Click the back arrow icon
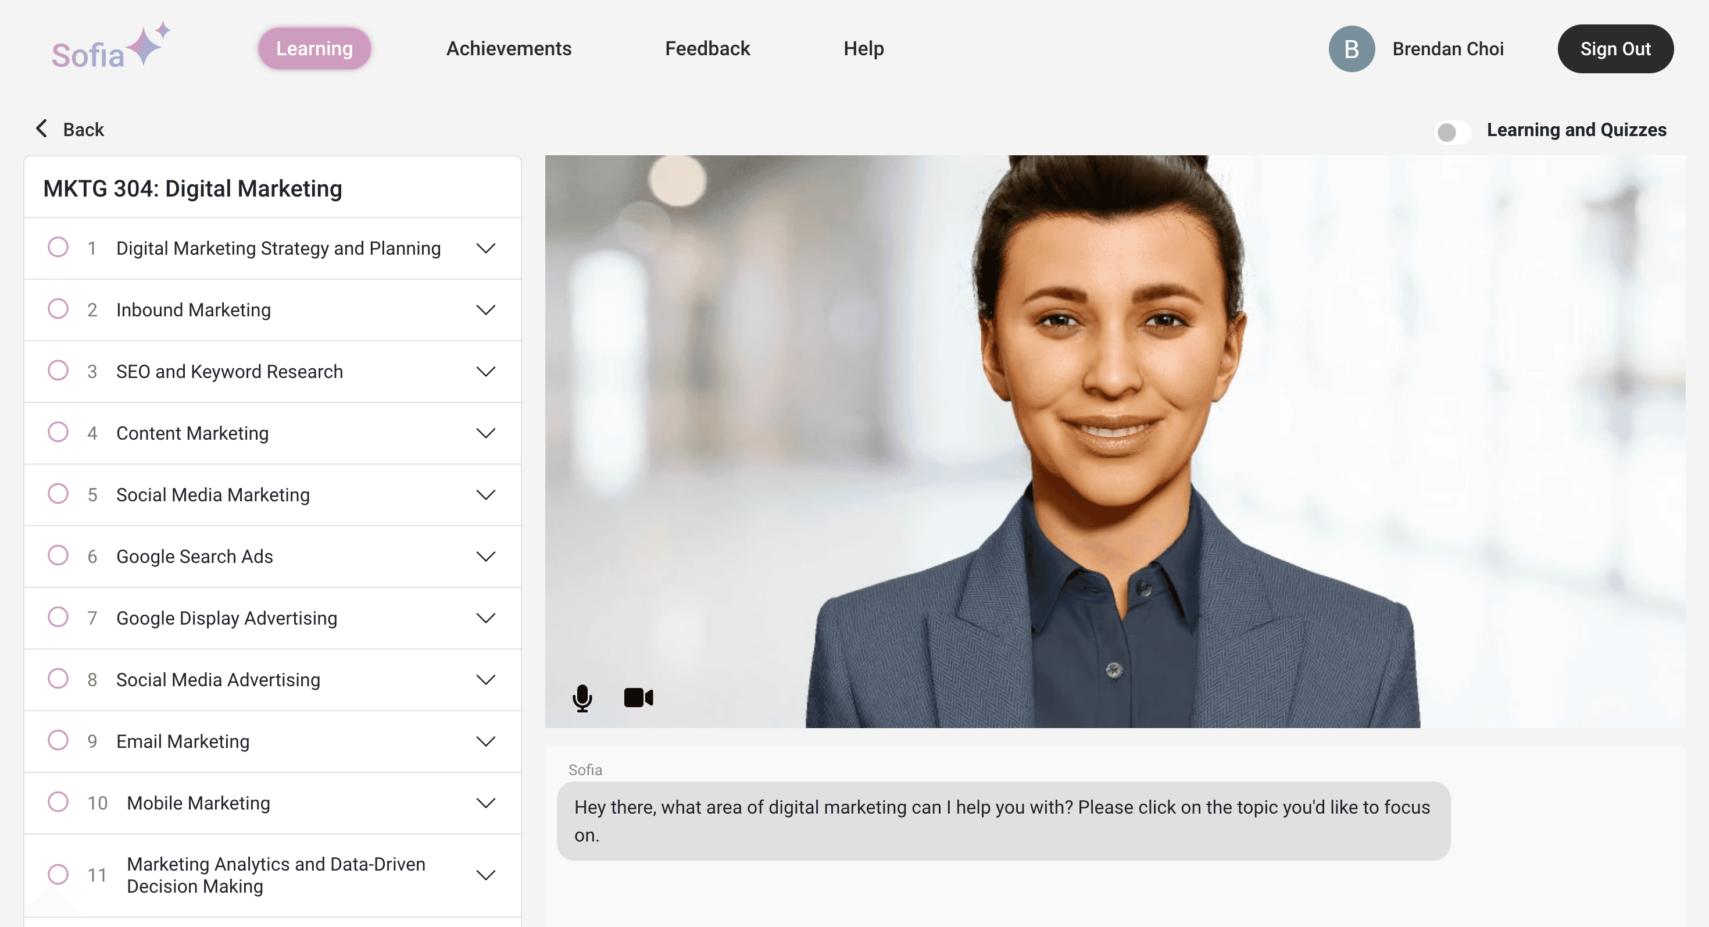Screen dimensions: 1709x927 click(42, 129)
